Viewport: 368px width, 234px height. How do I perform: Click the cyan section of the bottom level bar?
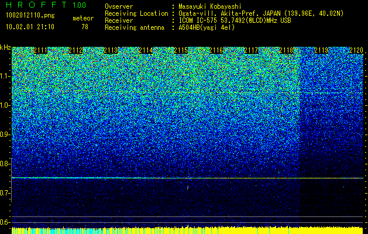click(57, 231)
